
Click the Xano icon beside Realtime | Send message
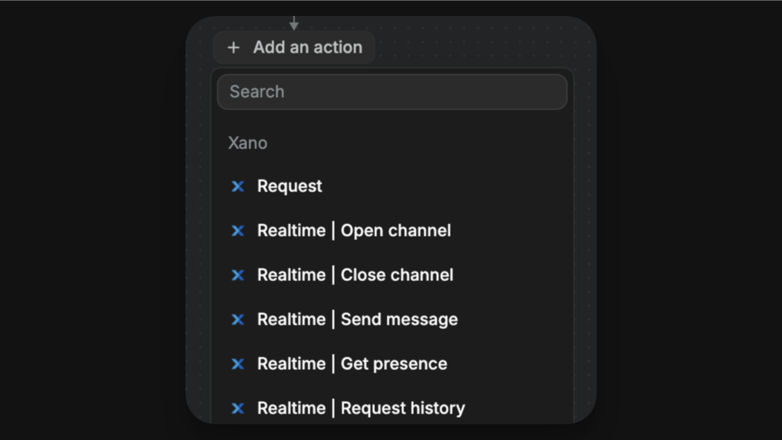tap(238, 319)
